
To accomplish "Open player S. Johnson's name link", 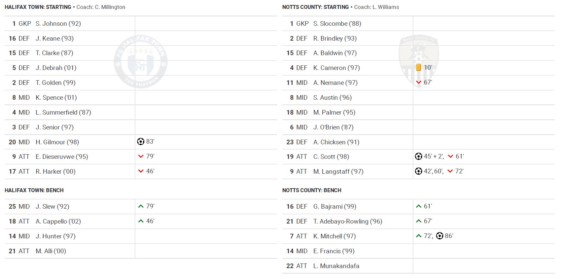I will click(58, 24).
